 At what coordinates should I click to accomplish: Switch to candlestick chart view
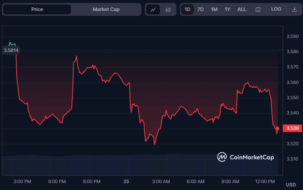[x=168, y=9]
